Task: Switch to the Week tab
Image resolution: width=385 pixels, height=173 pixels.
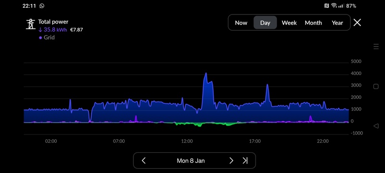Action: tap(289, 23)
